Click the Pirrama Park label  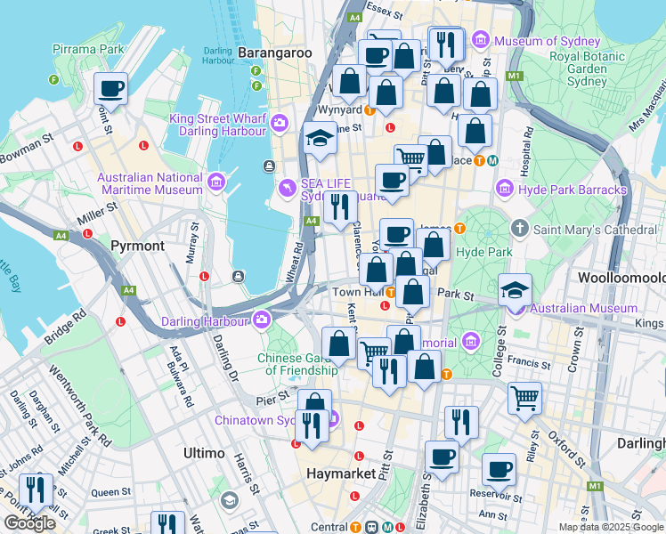pyautogui.click(x=88, y=49)
